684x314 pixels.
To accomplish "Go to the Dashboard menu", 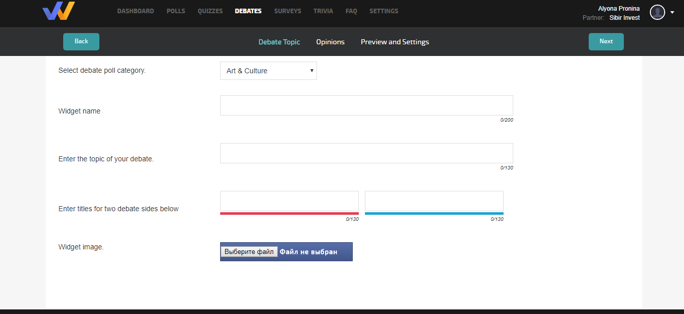I will pos(136,11).
